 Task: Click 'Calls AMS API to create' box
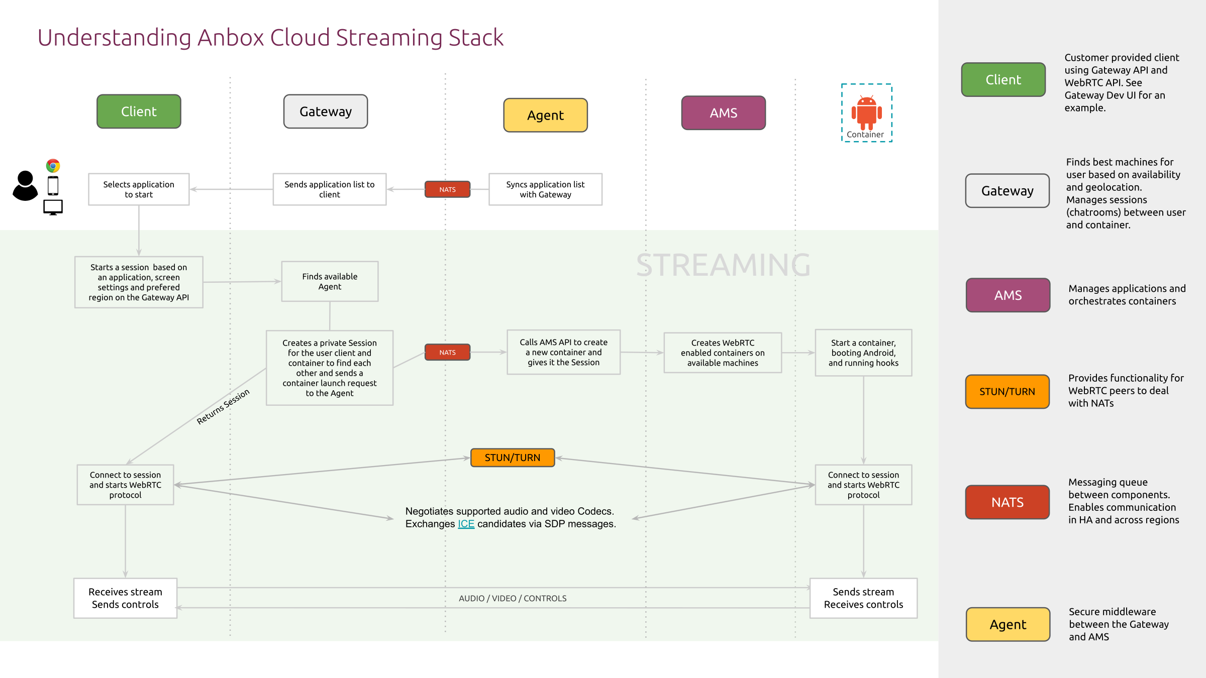(x=564, y=352)
